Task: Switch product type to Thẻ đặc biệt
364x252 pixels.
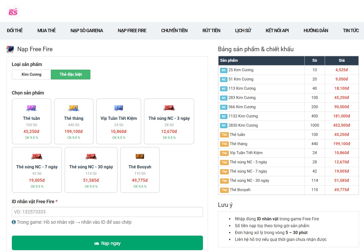Action: 71,74
